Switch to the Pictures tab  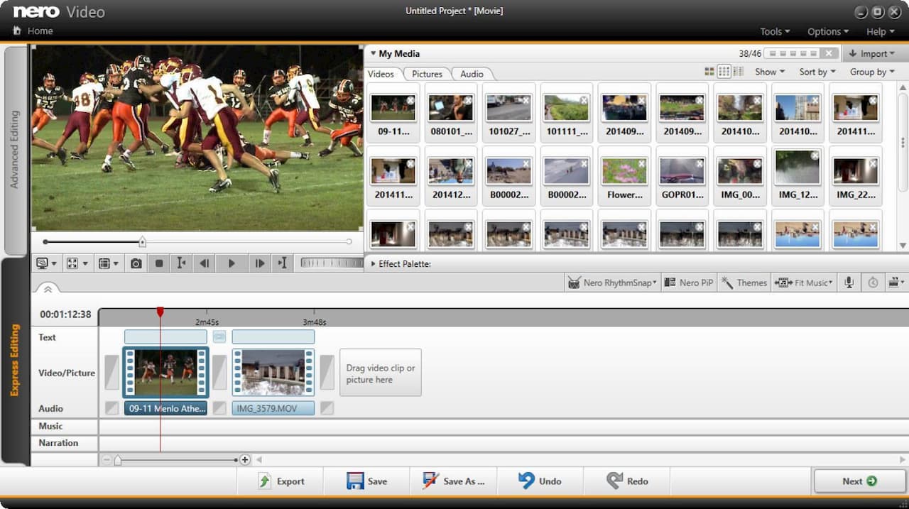(427, 74)
